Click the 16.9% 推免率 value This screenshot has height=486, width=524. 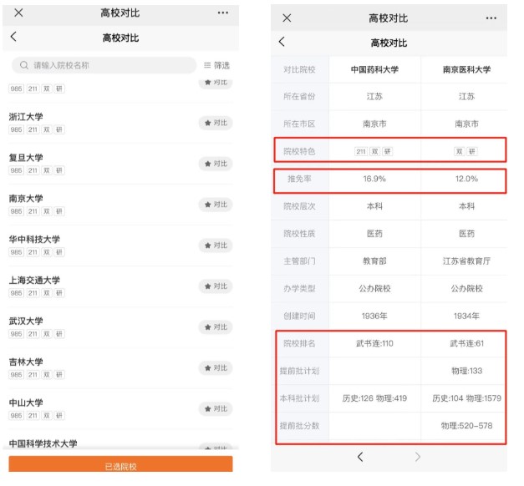[374, 179]
